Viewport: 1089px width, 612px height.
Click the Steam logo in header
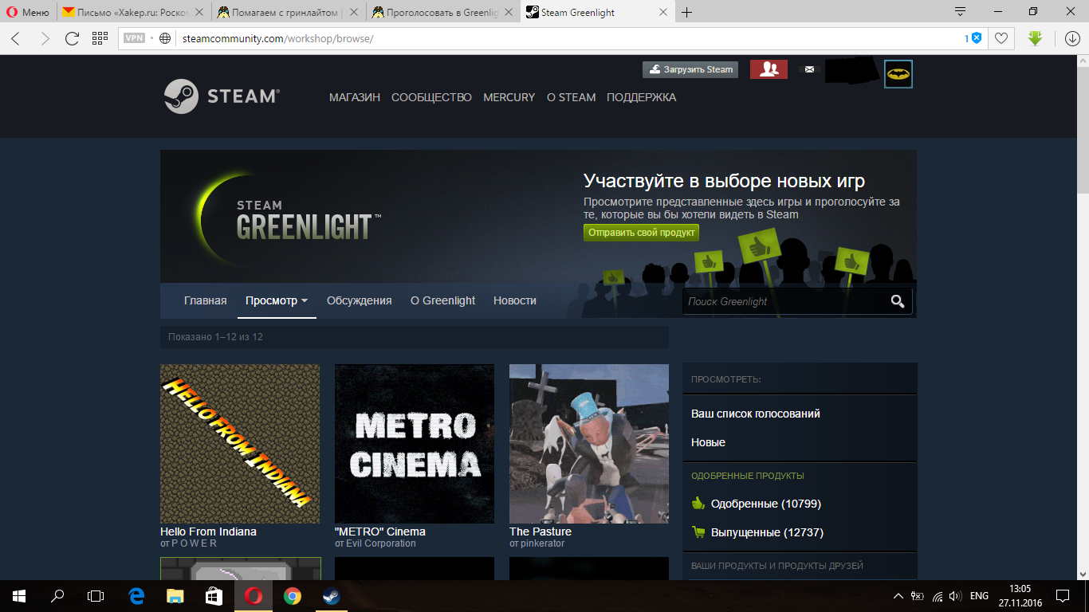pos(222,96)
